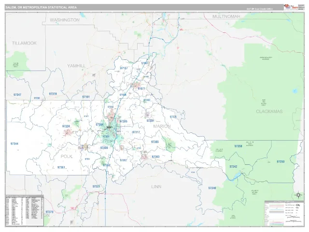The image size is (309, 232).
Task: Select the TILLAMOOK county label
Action: (24, 43)
